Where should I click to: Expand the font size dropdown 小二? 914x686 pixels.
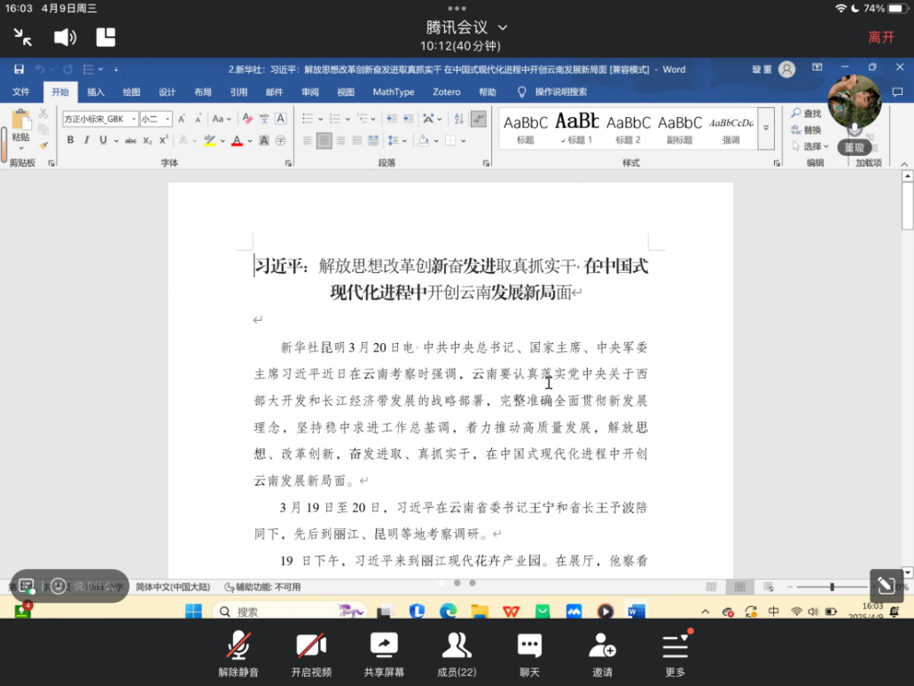(x=167, y=119)
